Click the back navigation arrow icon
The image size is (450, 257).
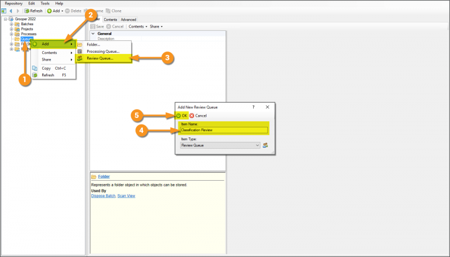click(11, 11)
